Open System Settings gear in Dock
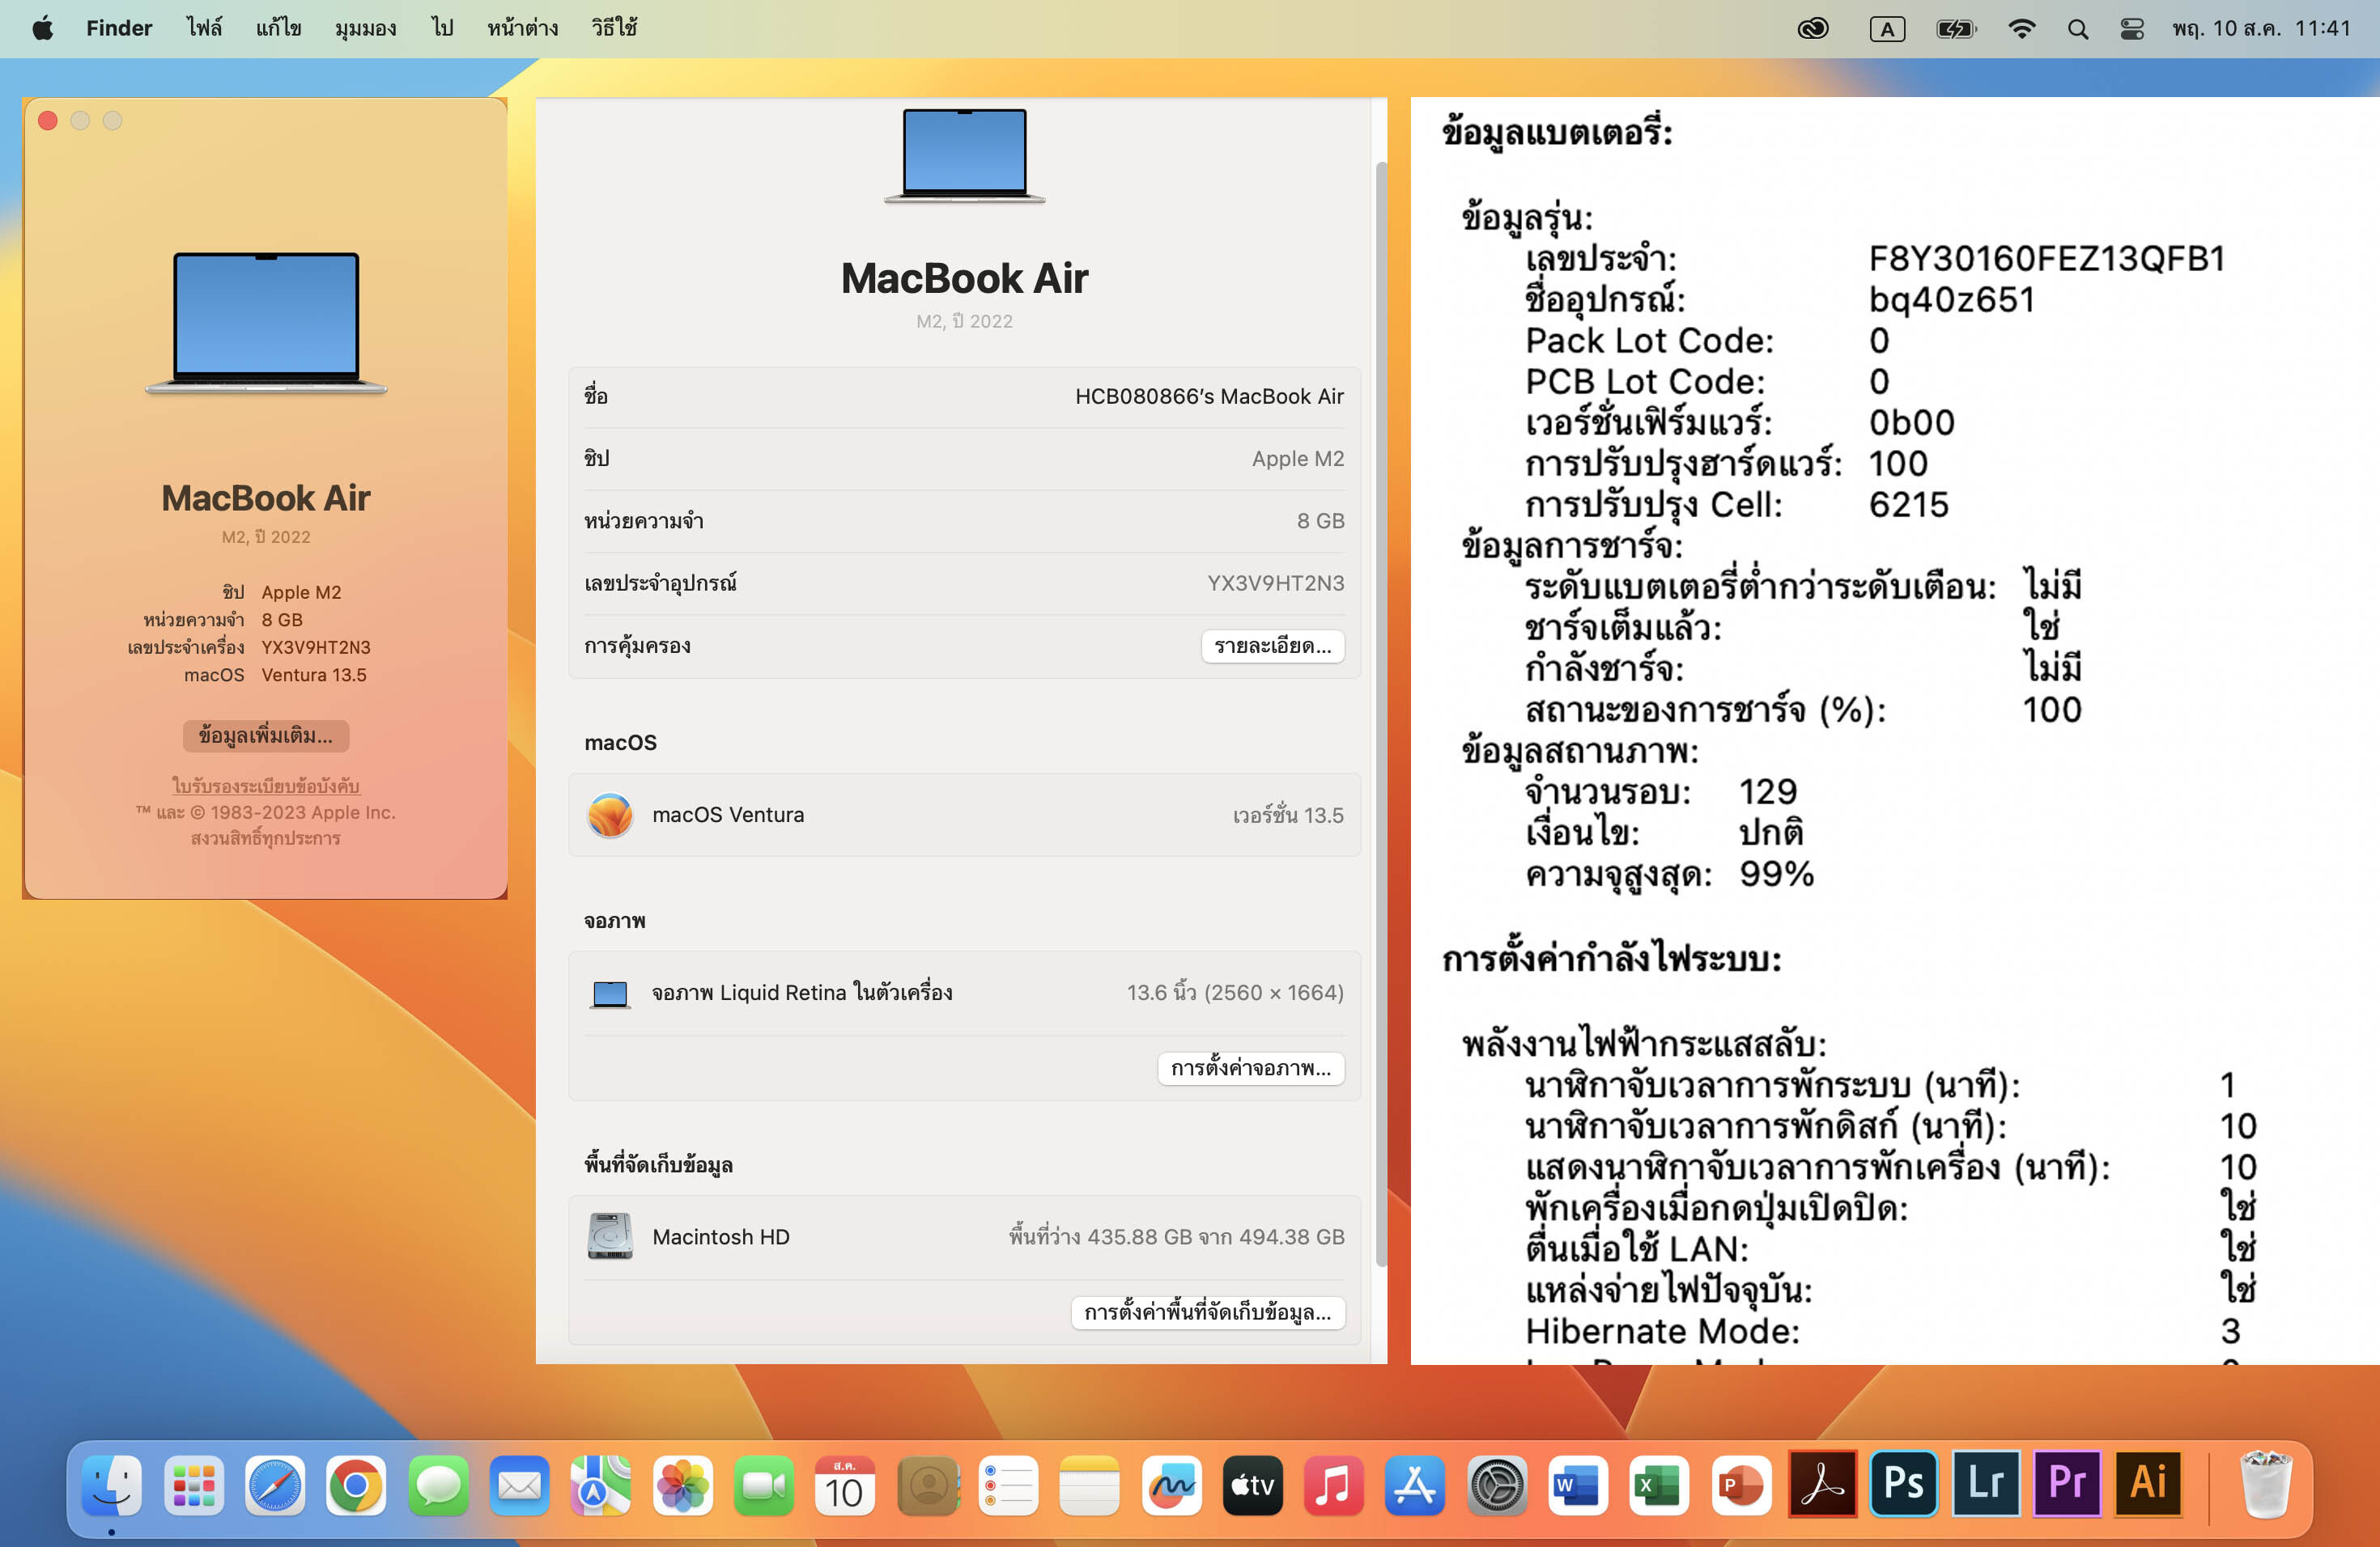The width and height of the screenshot is (2380, 1547). pos(1496,1486)
